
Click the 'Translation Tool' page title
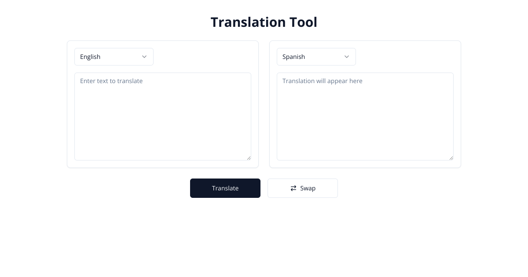pyautogui.click(x=264, y=22)
